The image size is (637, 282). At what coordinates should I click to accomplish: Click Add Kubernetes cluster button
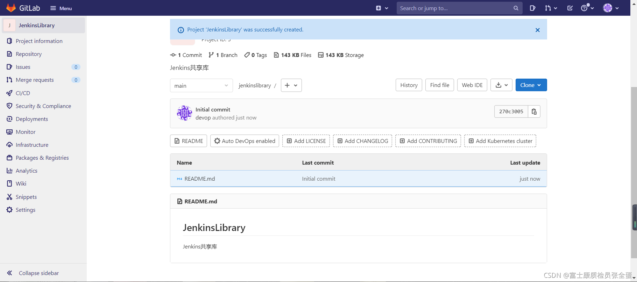tap(500, 141)
